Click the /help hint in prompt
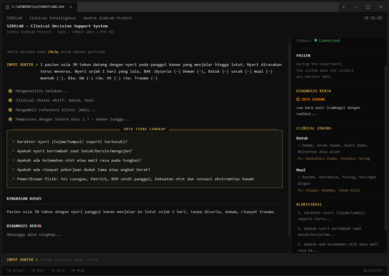 coord(53,52)
